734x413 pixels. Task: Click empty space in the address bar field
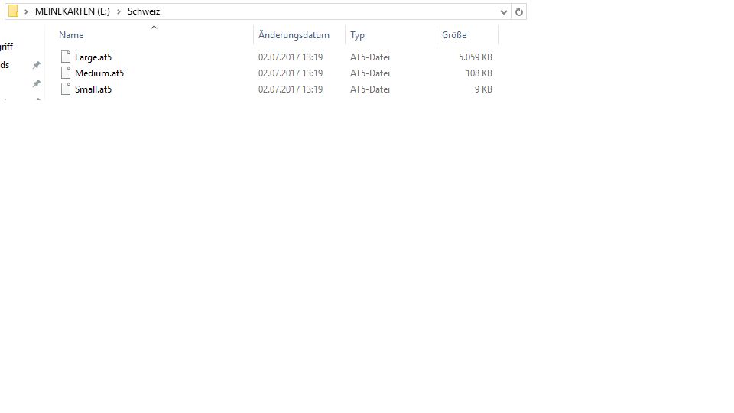(321, 11)
